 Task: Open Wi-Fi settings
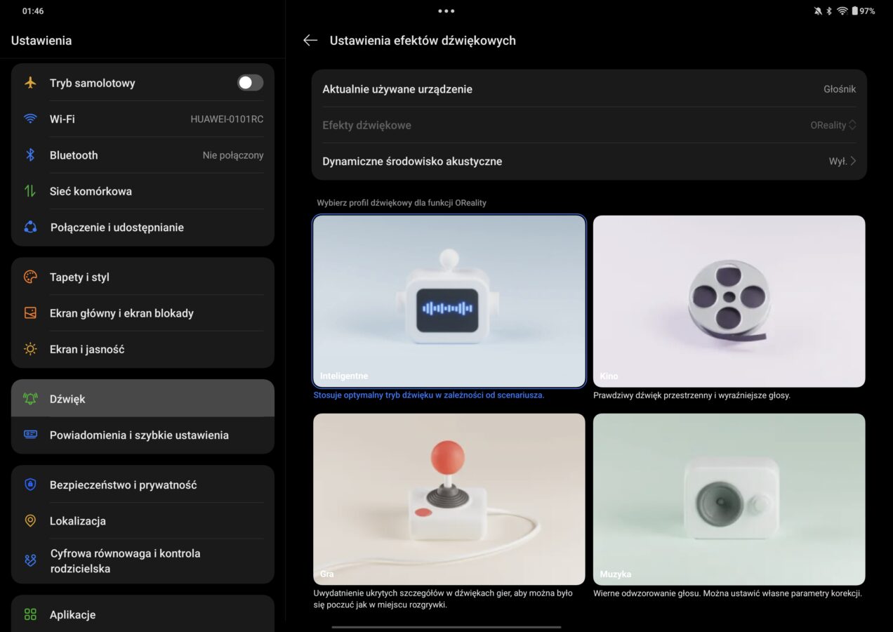[143, 119]
